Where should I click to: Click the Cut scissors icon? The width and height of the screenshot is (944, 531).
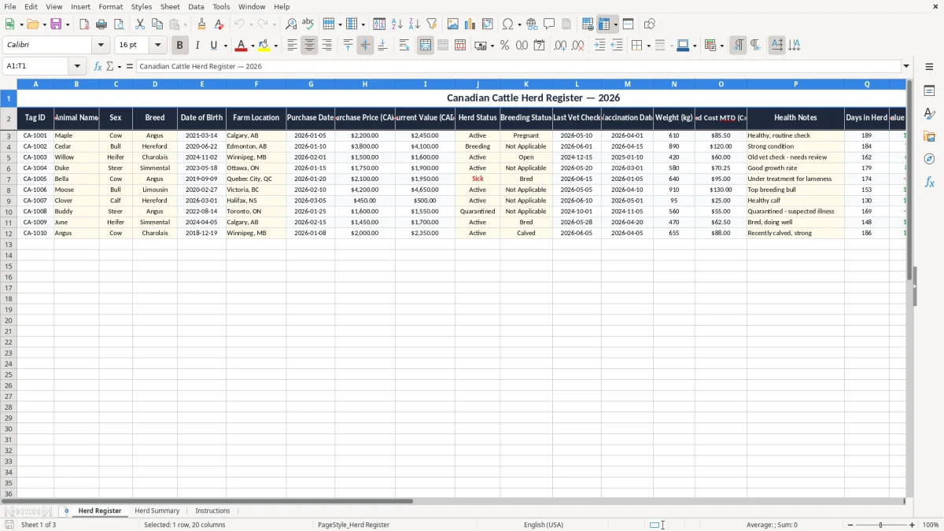140,24
